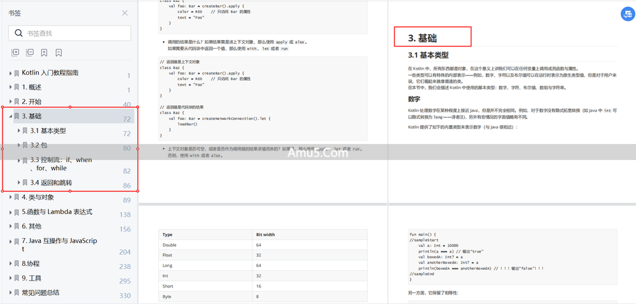636x304 pixels.
Task: Jump to 9. 工具 bookmark
Action: point(32,279)
